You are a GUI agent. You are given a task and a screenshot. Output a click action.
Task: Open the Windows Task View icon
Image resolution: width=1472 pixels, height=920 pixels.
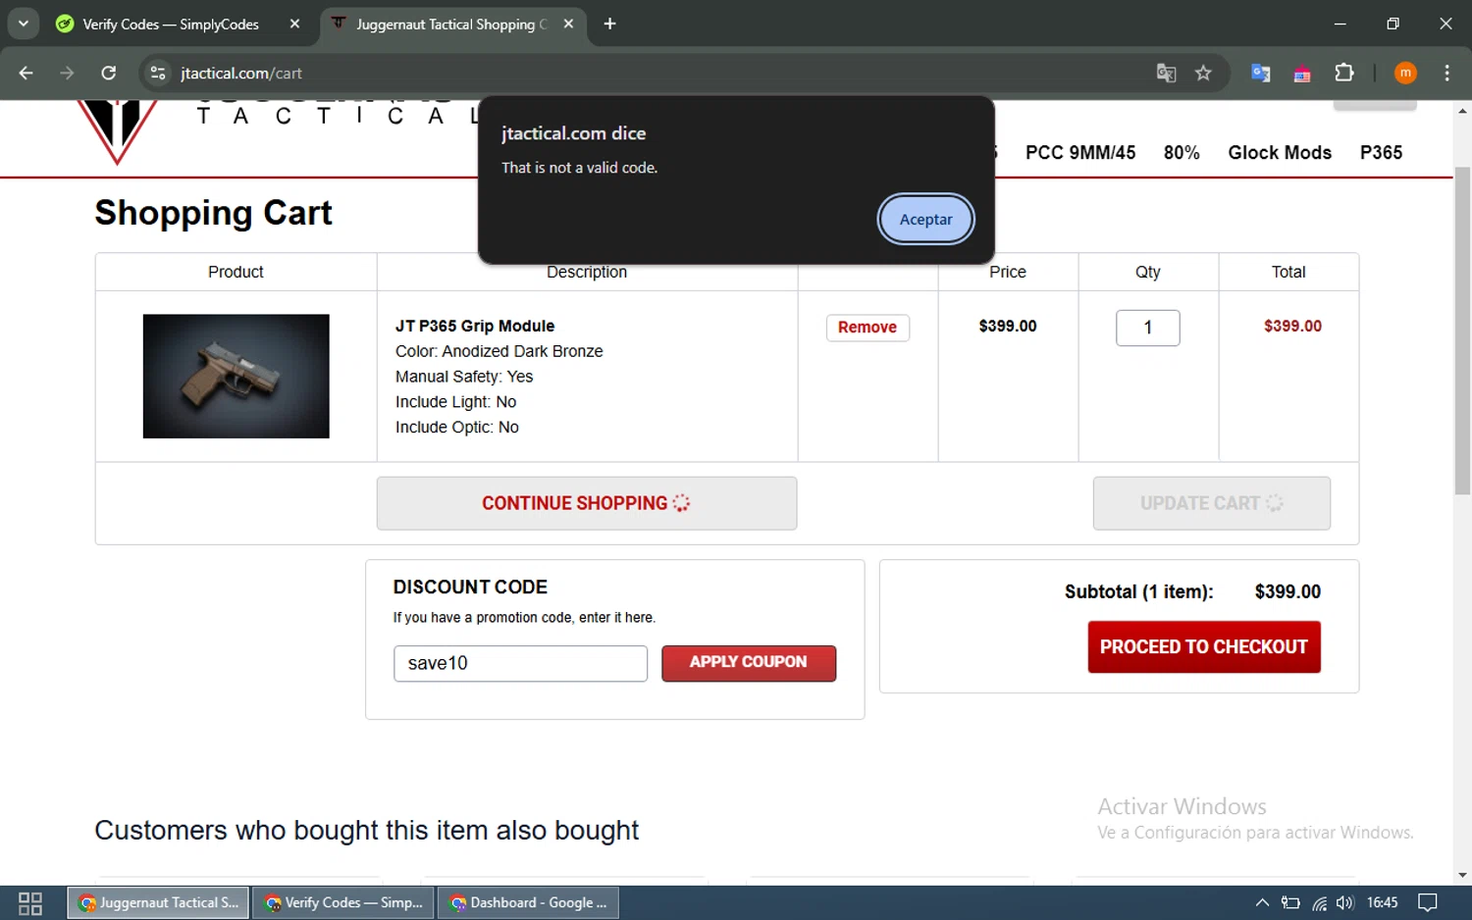[30, 903]
